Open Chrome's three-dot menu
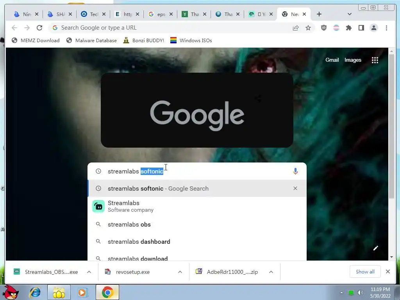Screen dimensions: 400x300 click(386, 28)
